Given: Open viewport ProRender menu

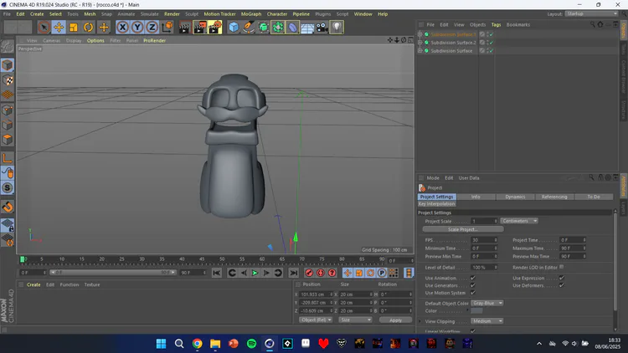Looking at the screenshot, I should pyautogui.click(x=155, y=40).
